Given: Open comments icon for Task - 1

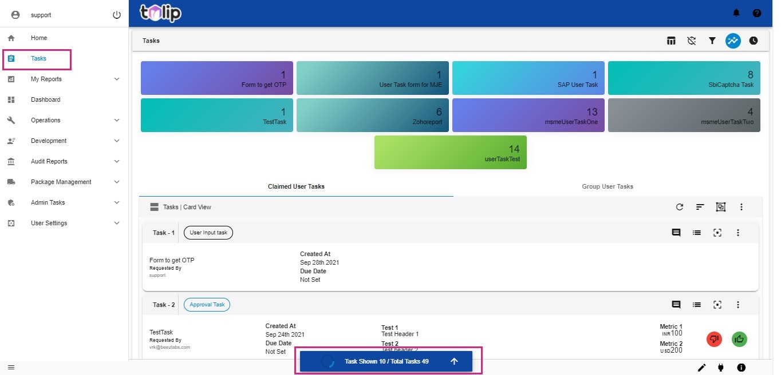Looking at the screenshot, I should click(x=676, y=233).
